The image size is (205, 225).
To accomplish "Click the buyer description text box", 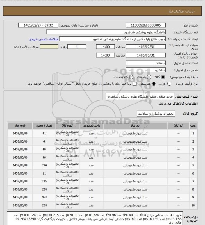I will tap(95, 218).
